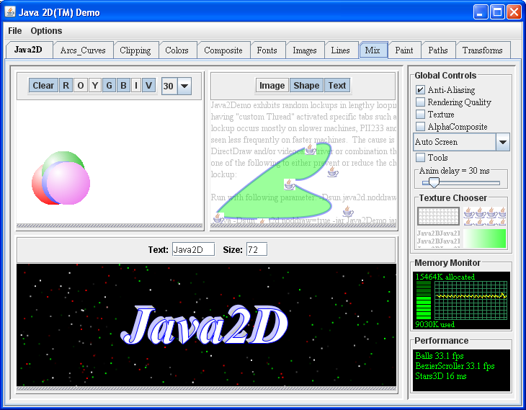Go to the Colors tab

coord(177,50)
